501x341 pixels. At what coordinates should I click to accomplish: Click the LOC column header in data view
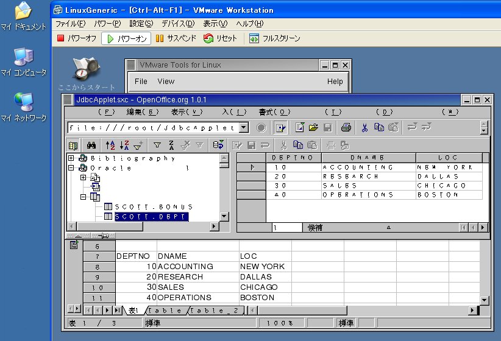(449, 158)
